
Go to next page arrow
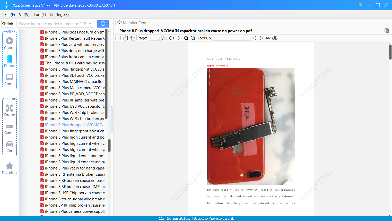pos(178,38)
